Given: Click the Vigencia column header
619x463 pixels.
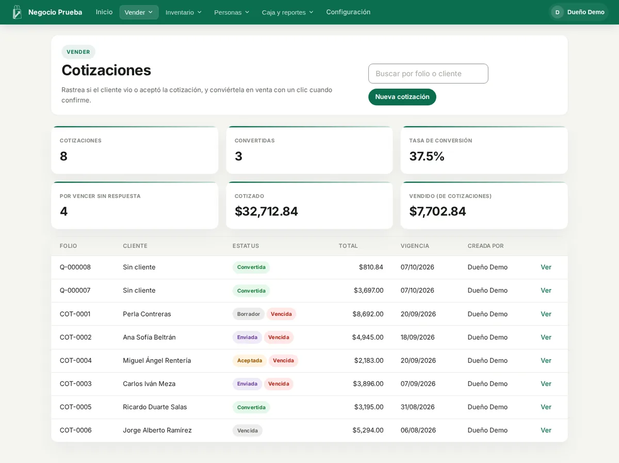Looking at the screenshot, I should (x=415, y=246).
